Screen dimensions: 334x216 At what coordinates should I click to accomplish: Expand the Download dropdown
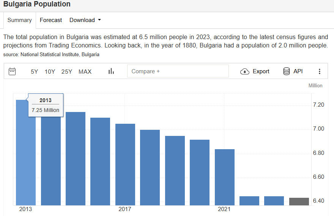85,20
